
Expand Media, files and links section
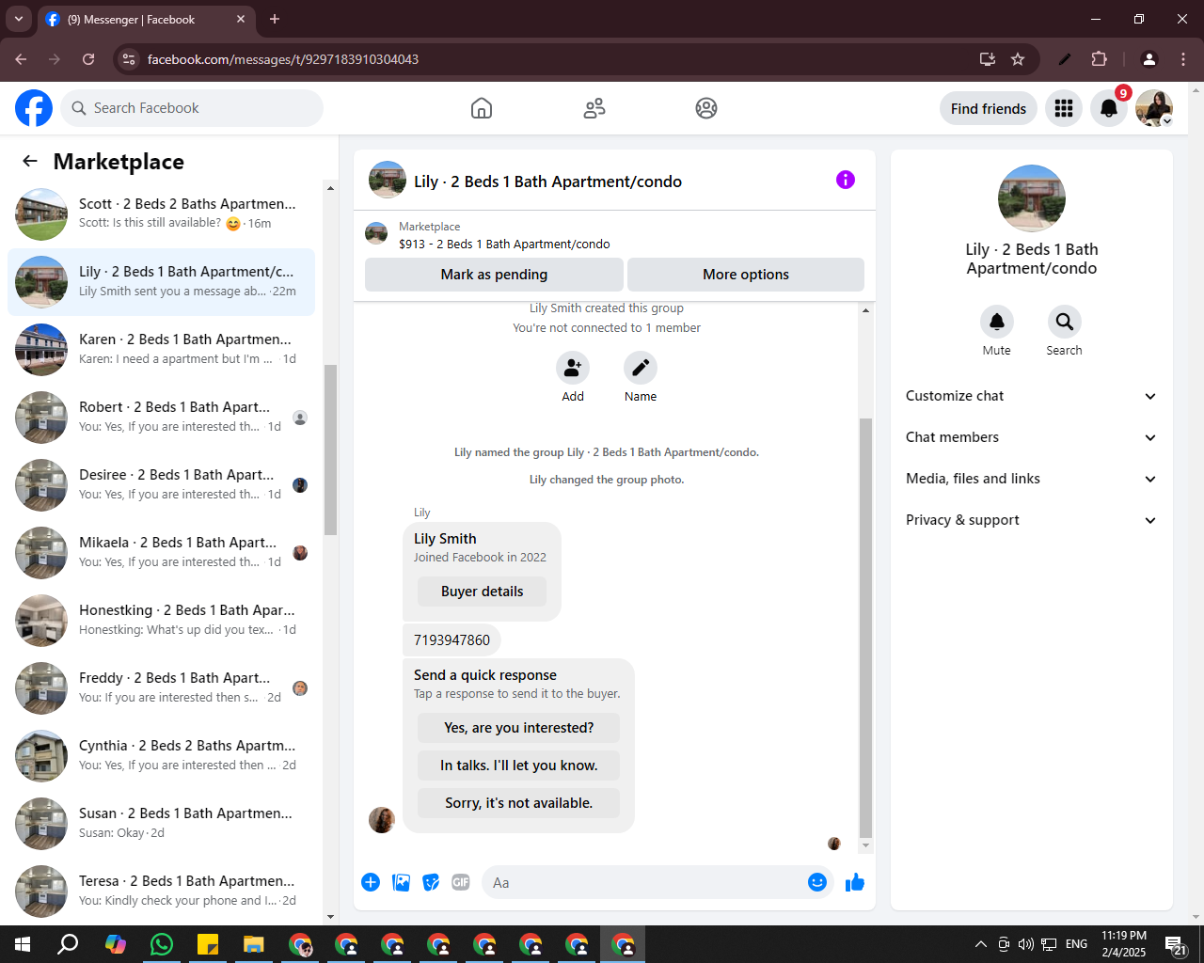pyautogui.click(x=1031, y=479)
